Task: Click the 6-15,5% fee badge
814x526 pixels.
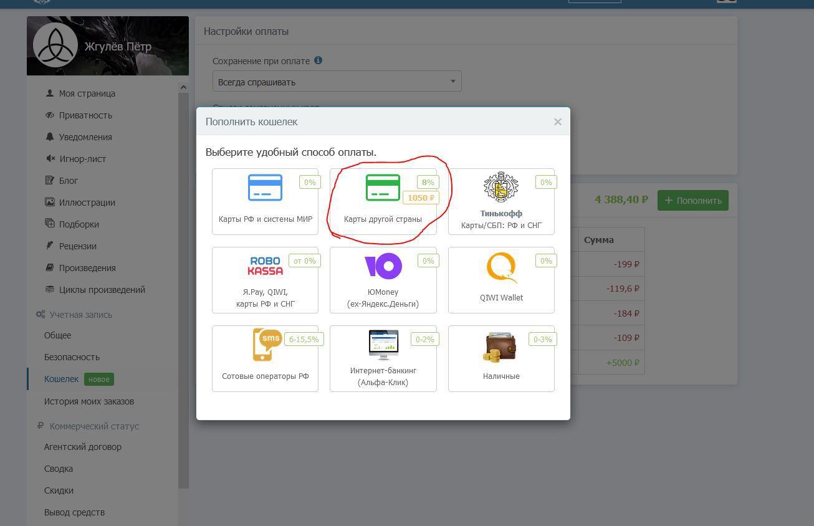Action: pos(304,339)
